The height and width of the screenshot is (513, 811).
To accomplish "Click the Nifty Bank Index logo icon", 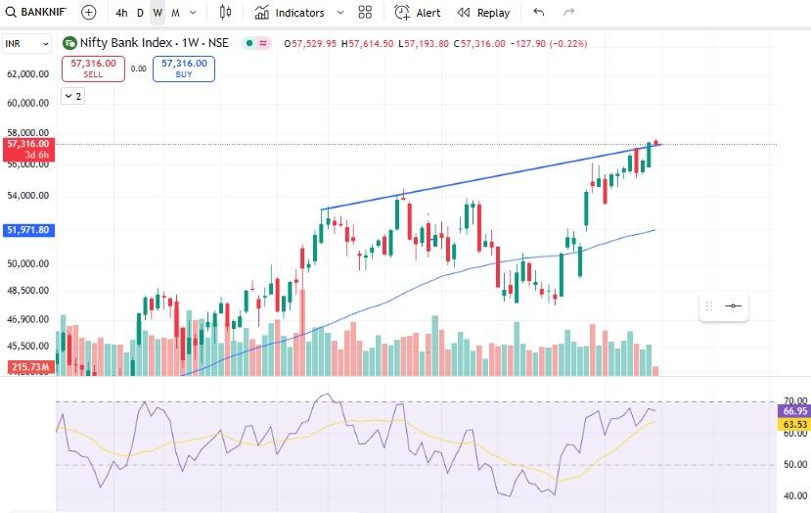I will tap(69, 43).
